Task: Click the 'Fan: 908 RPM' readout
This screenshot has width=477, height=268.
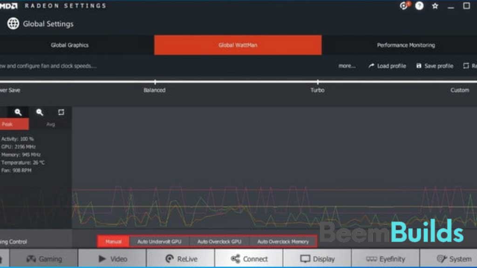Action: pyautogui.click(x=16, y=170)
